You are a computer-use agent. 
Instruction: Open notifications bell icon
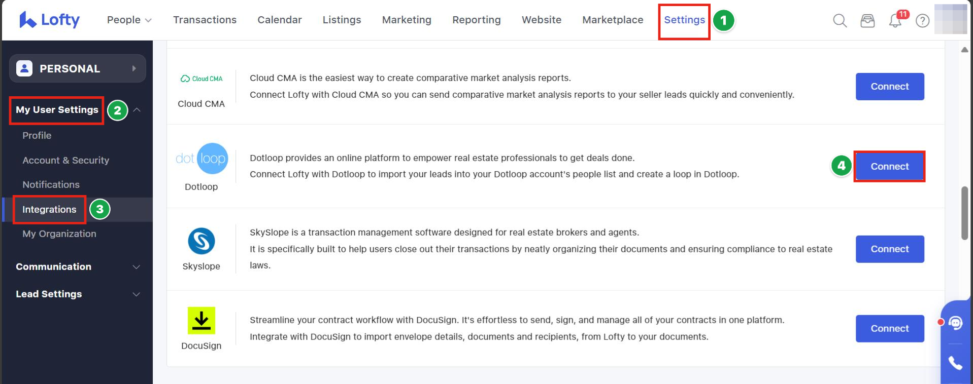pos(895,21)
